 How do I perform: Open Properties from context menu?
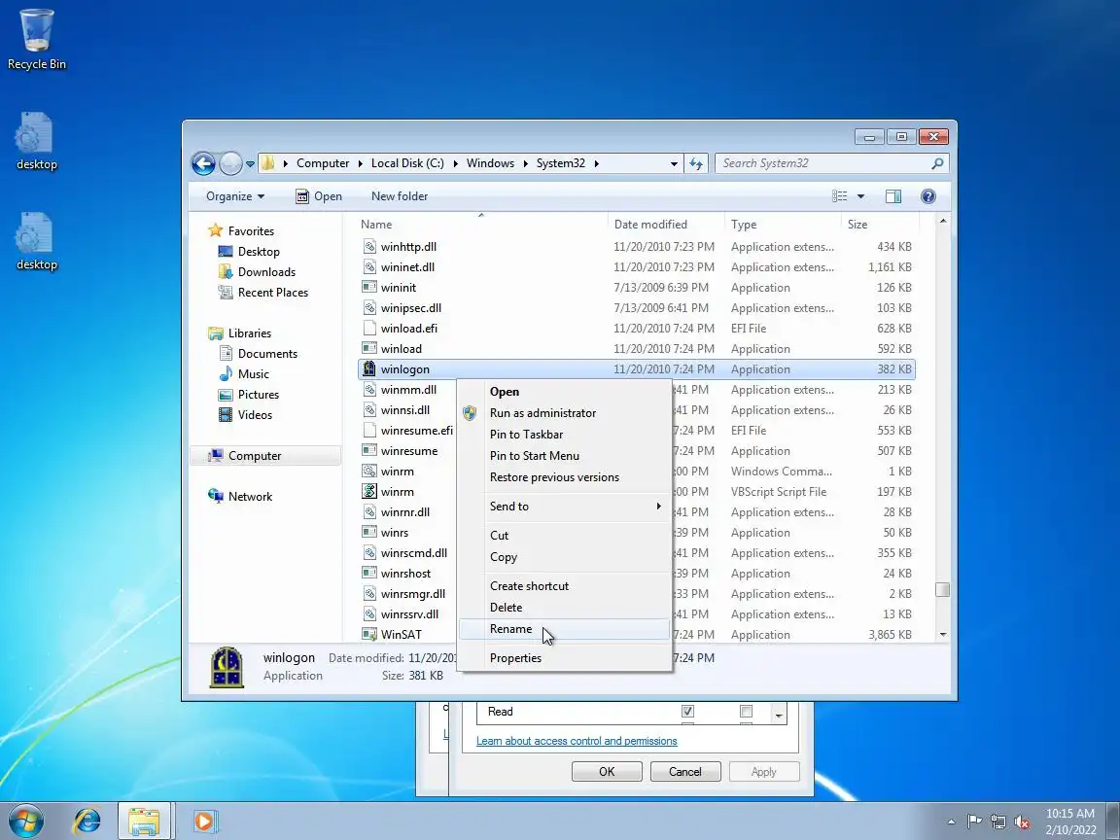[x=564, y=658]
